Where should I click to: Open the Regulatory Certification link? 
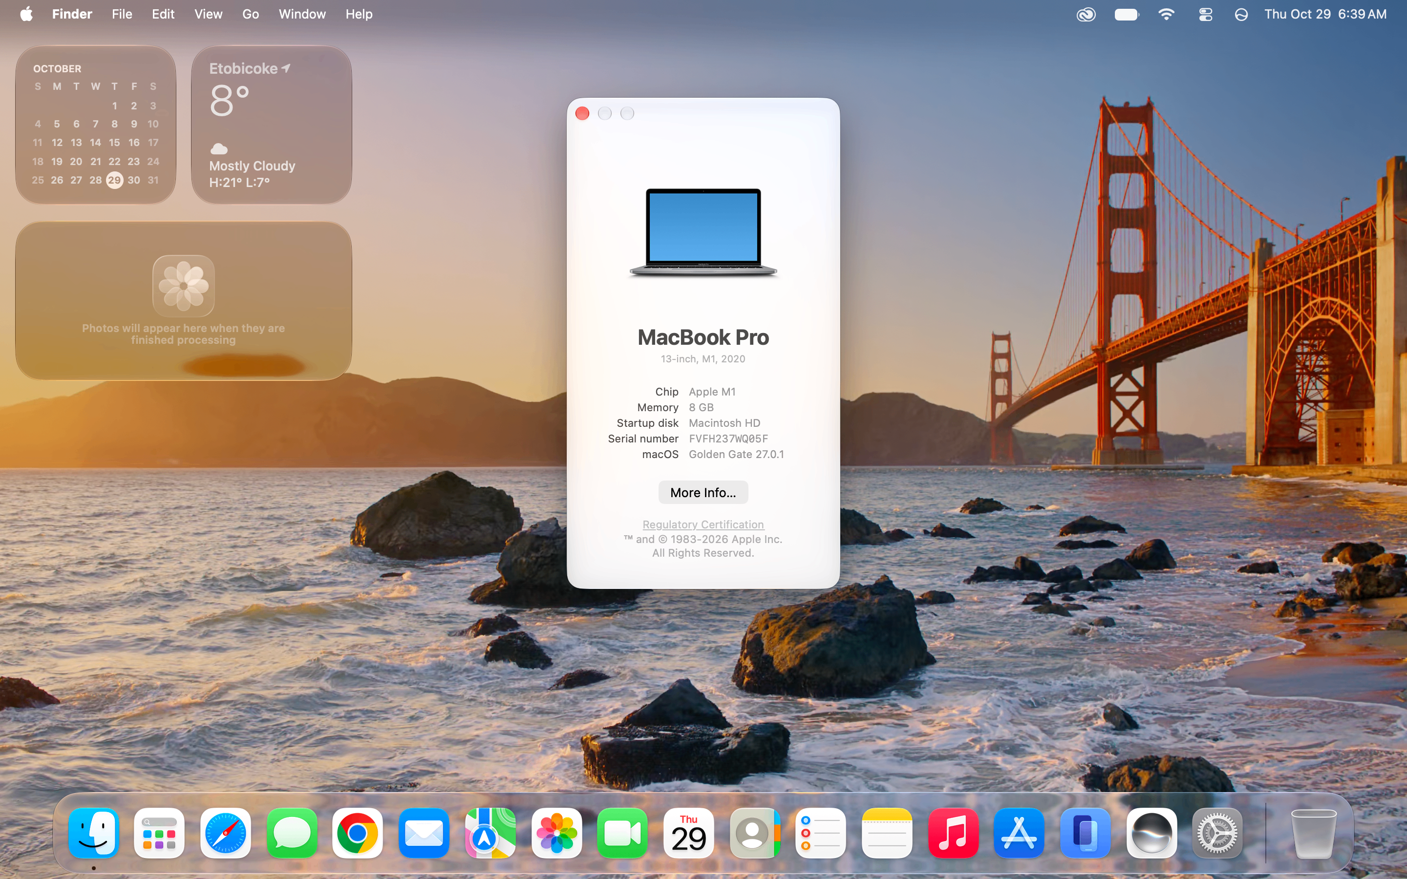(703, 524)
